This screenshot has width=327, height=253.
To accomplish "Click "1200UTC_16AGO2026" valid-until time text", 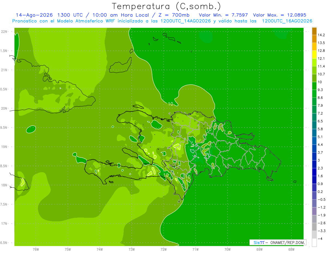I will 287,21.
